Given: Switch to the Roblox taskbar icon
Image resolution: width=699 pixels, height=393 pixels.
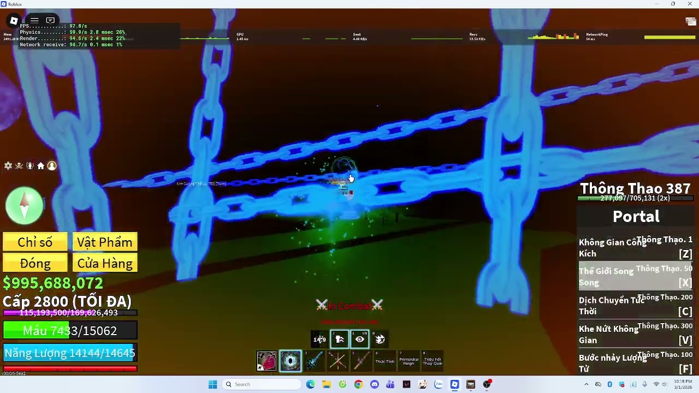Looking at the screenshot, I should tap(454, 384).
